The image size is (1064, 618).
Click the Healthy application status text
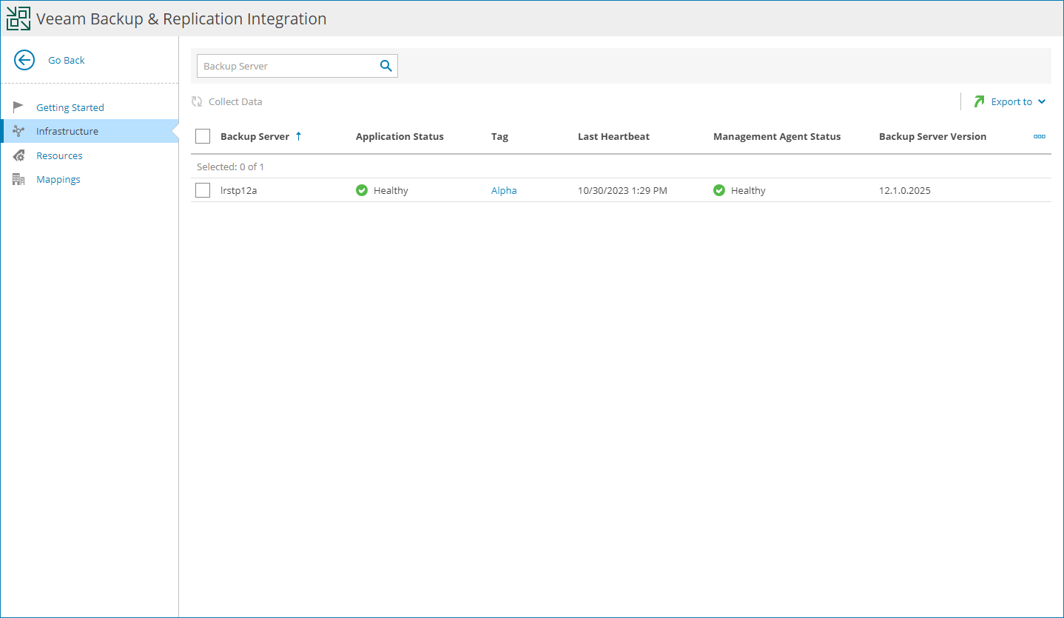tap(391, 190)
